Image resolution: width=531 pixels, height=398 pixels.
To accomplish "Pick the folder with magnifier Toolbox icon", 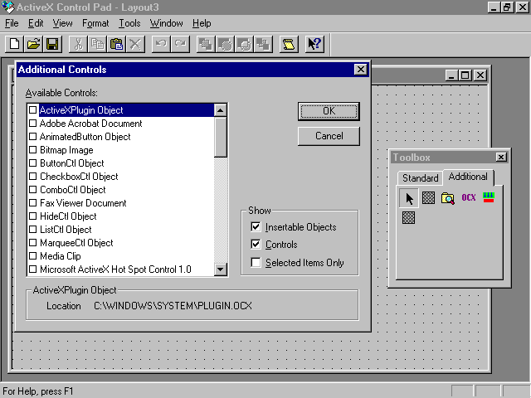I will [x=448, y=198].
